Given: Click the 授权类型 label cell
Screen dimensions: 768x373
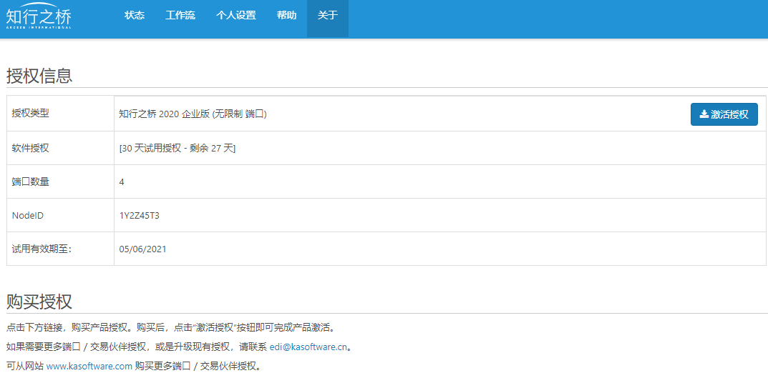Looking at the screenshot, I should (x=60, y=114).
